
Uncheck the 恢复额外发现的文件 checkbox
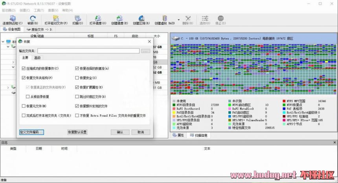[77, 106]
